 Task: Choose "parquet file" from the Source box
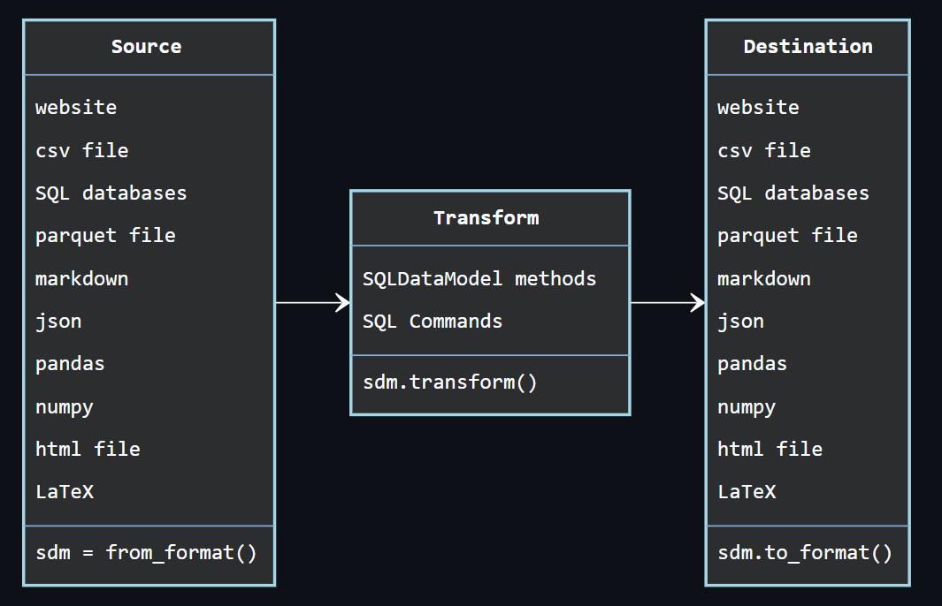[x=105, y=235]
